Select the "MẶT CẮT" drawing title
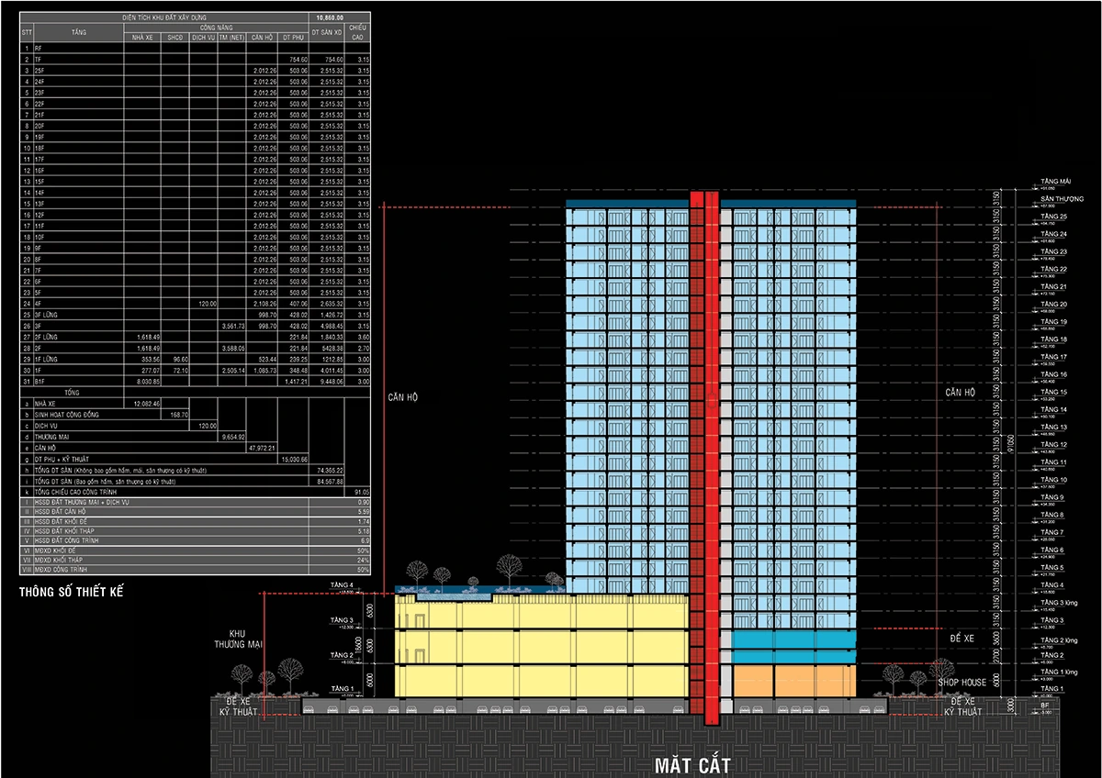The height and width of the screenshot is (778, 1102). pyautogui.click(x=692, y=764)
